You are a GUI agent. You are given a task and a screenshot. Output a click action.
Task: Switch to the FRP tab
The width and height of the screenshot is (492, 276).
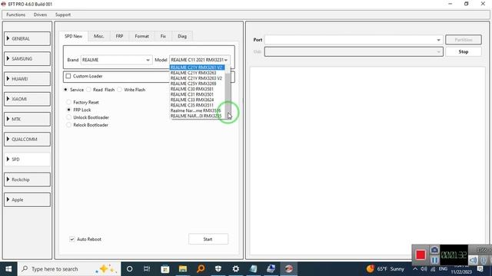coord(119,36)
